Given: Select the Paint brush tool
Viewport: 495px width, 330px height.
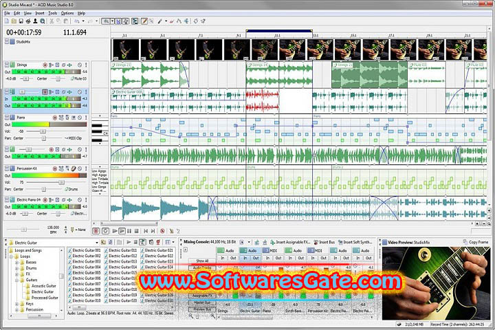Looking at the screenshot, I should 159,21.
